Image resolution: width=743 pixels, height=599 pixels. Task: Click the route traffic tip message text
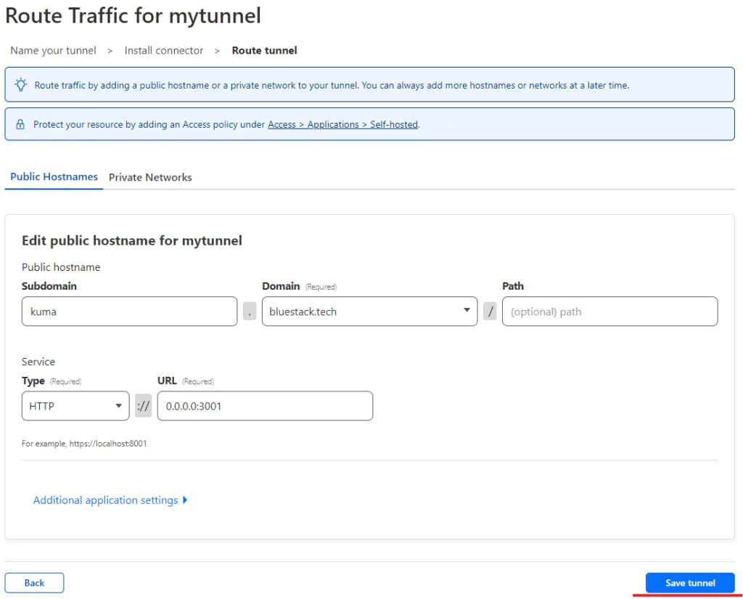[332, 86]
